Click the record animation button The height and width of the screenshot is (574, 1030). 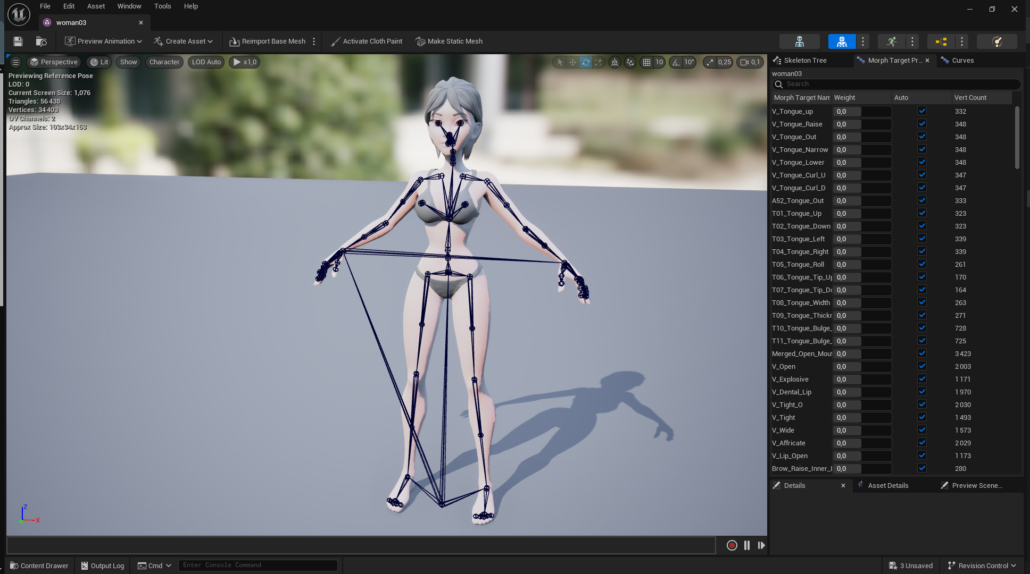tap(732, 545)
